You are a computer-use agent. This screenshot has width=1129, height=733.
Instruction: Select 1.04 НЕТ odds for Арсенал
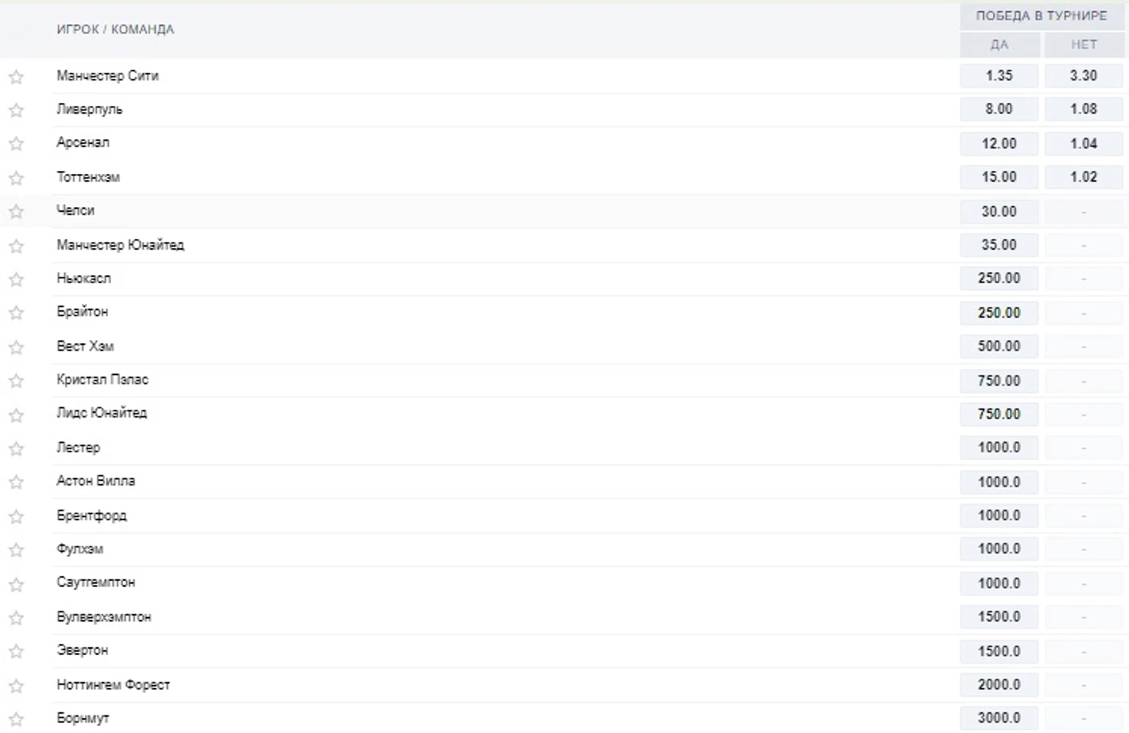[x=1083, y=143]
